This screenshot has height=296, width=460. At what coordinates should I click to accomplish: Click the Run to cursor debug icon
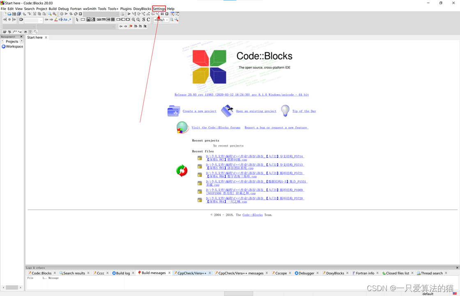[x=134, y=14]
